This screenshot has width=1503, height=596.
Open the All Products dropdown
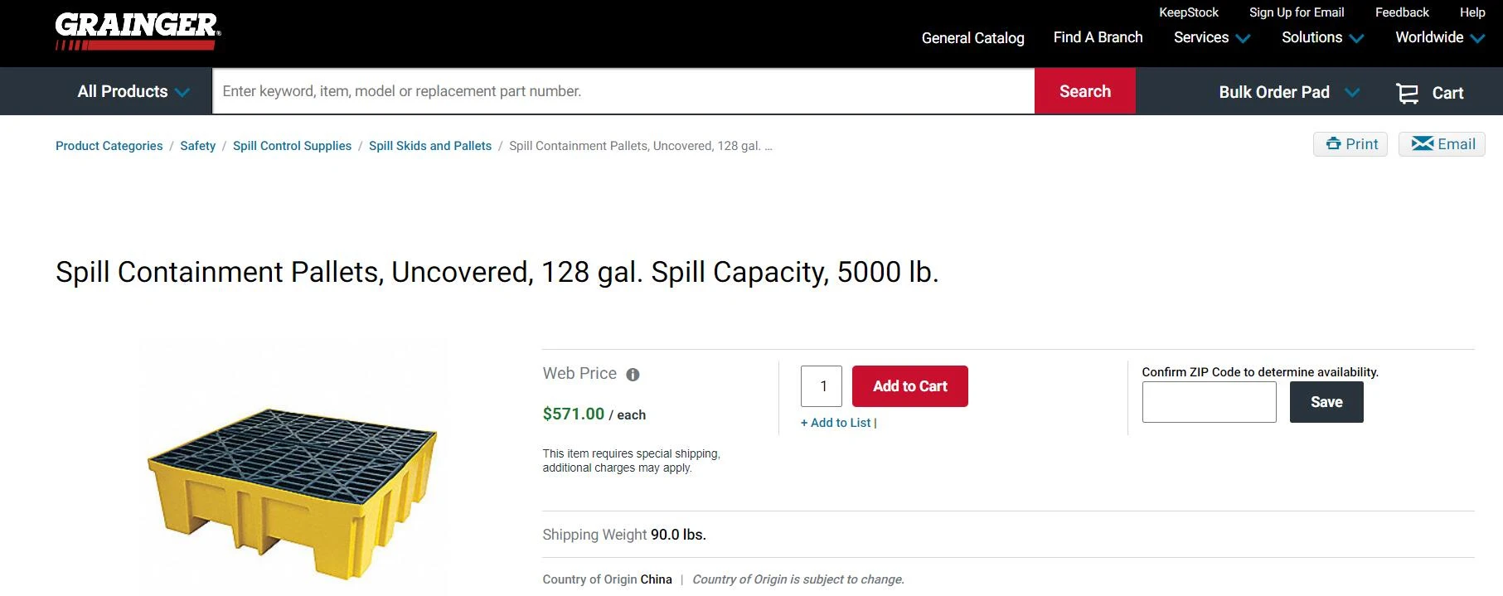click(x=133, y=92)
